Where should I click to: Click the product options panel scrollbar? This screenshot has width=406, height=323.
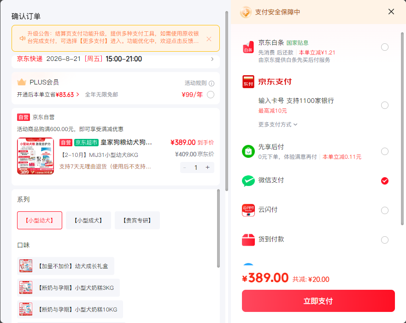(218, 228)
